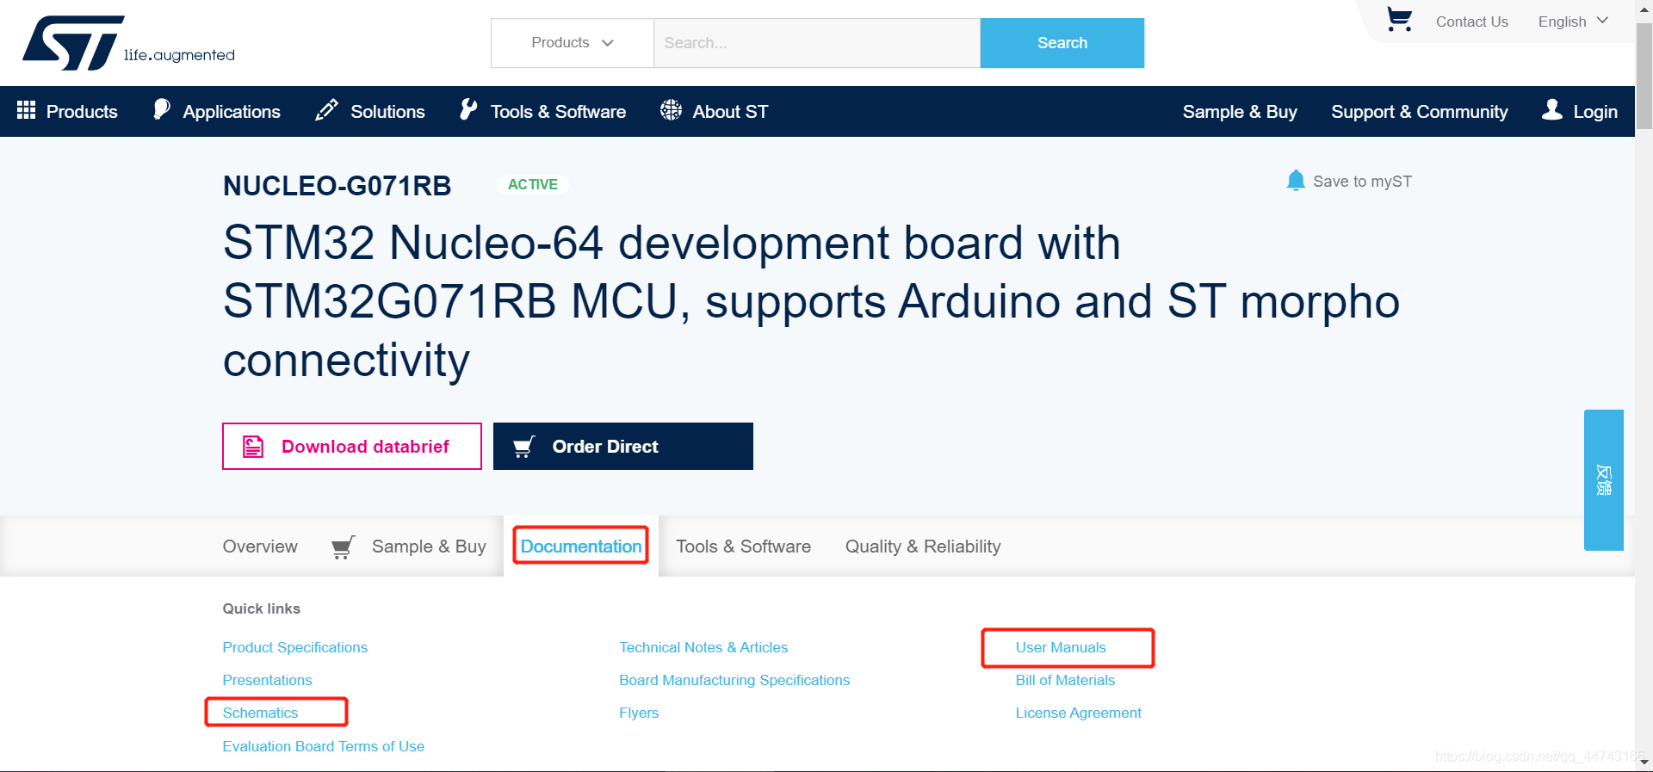The height and width of the screenshot is (772, 1653).
Task: Expand the Products search category dropdown
Action: coord(573,43)
